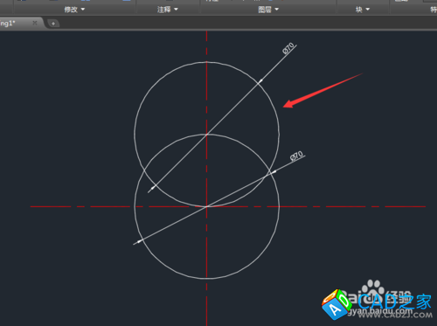This screenshot has width=437, height=326.
Task: Expand the 图层 panel dropdown
Action: [268, 10]
